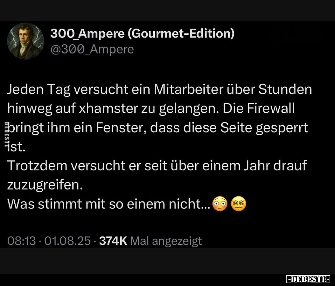This screenshot has height=286, width=335.
Task: Open the @300_Ampere handle link
Action: [x=92, y=50]
